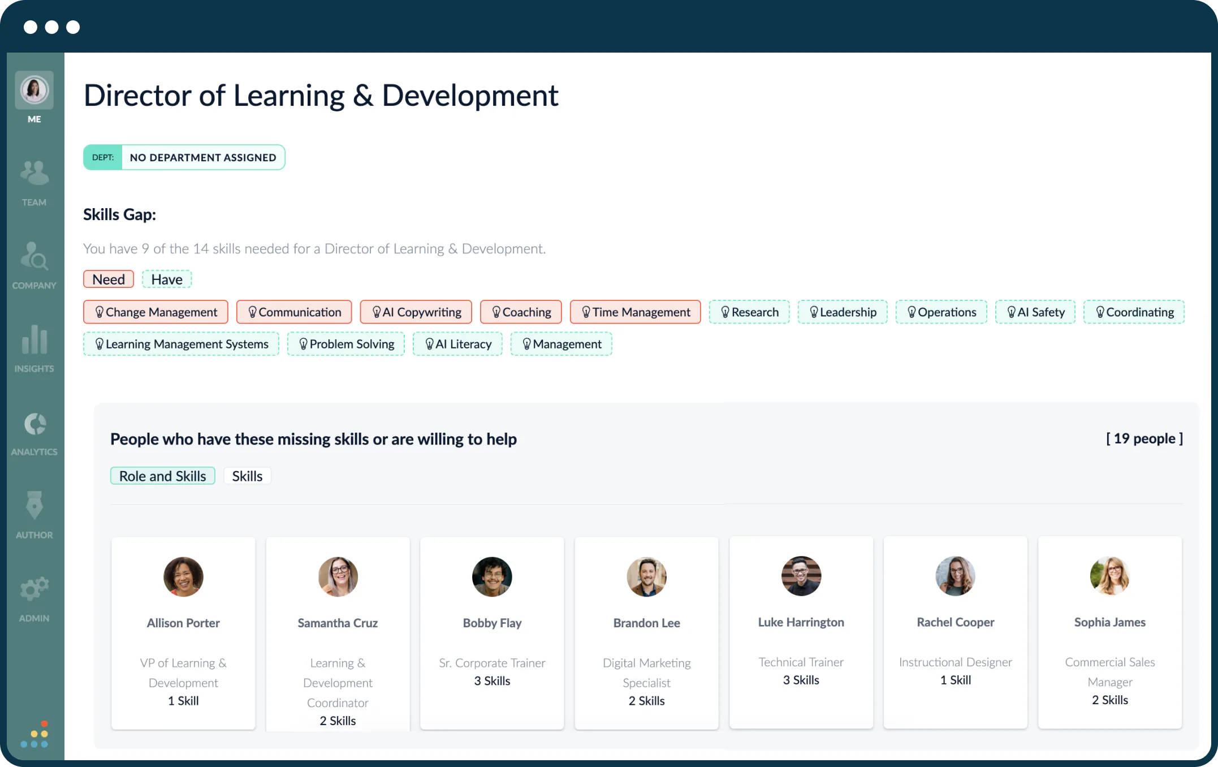Click the colorful dots logo in sidebar

(x=34, y=734)
